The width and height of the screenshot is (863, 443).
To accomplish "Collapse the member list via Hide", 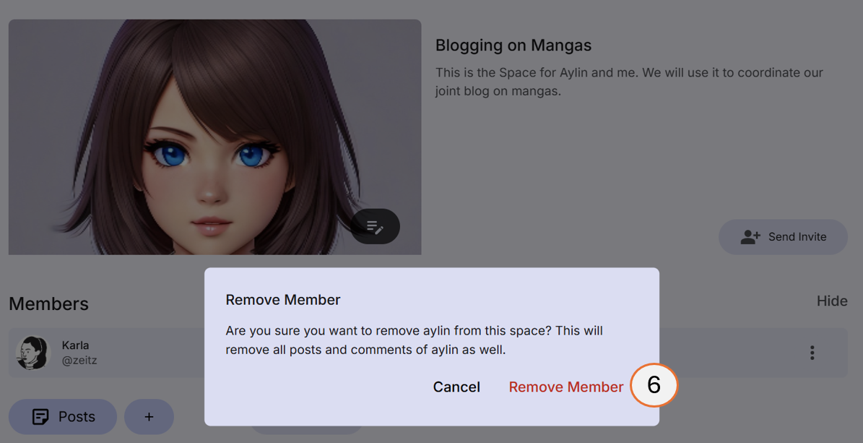I will pyautogui.click(x=832, y=301).
